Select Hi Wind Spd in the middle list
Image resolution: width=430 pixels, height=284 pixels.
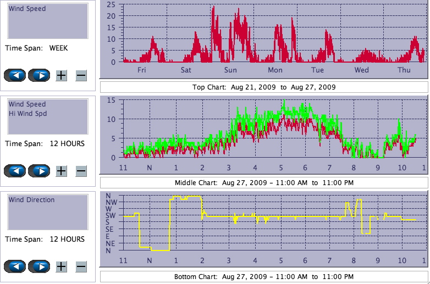click(x=27, y=114)
